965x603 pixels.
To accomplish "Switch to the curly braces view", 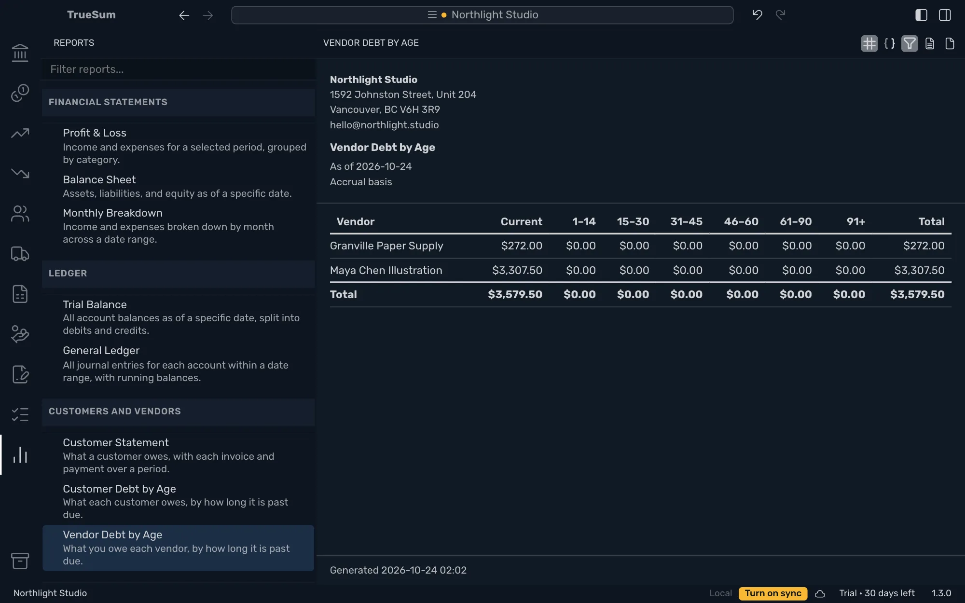I will pyautogui.click(x=889, y=43).
